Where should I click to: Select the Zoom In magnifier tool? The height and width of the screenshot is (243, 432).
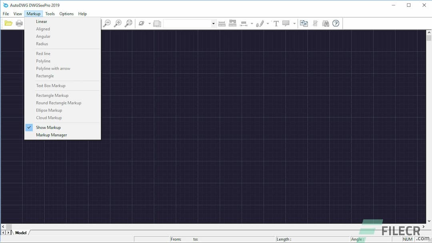[118, 23]
